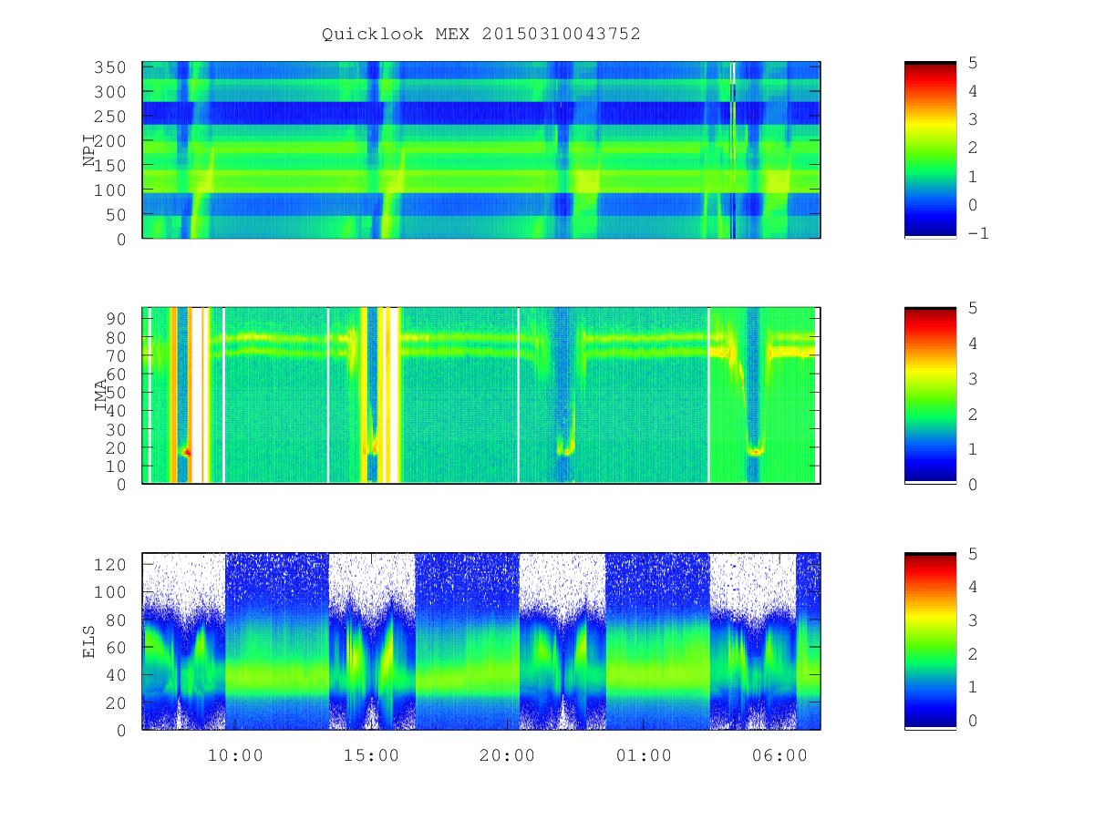Click the red hotspot in IMA panel
1094x820 pixels.
[x=187, y=452]
